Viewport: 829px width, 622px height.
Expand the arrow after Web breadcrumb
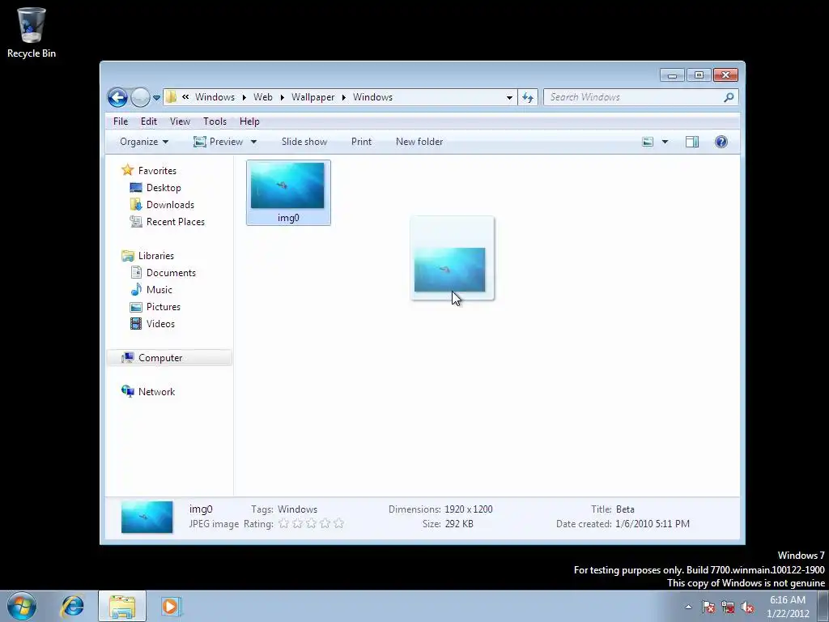click(x=282, y=97)
